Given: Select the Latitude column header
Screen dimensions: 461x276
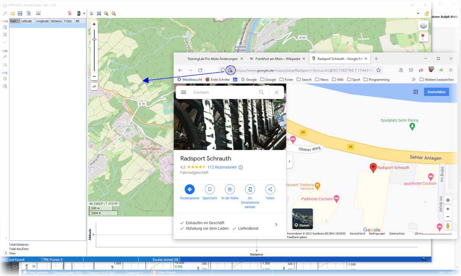Looking at the screenshot, I should [28, 21].
